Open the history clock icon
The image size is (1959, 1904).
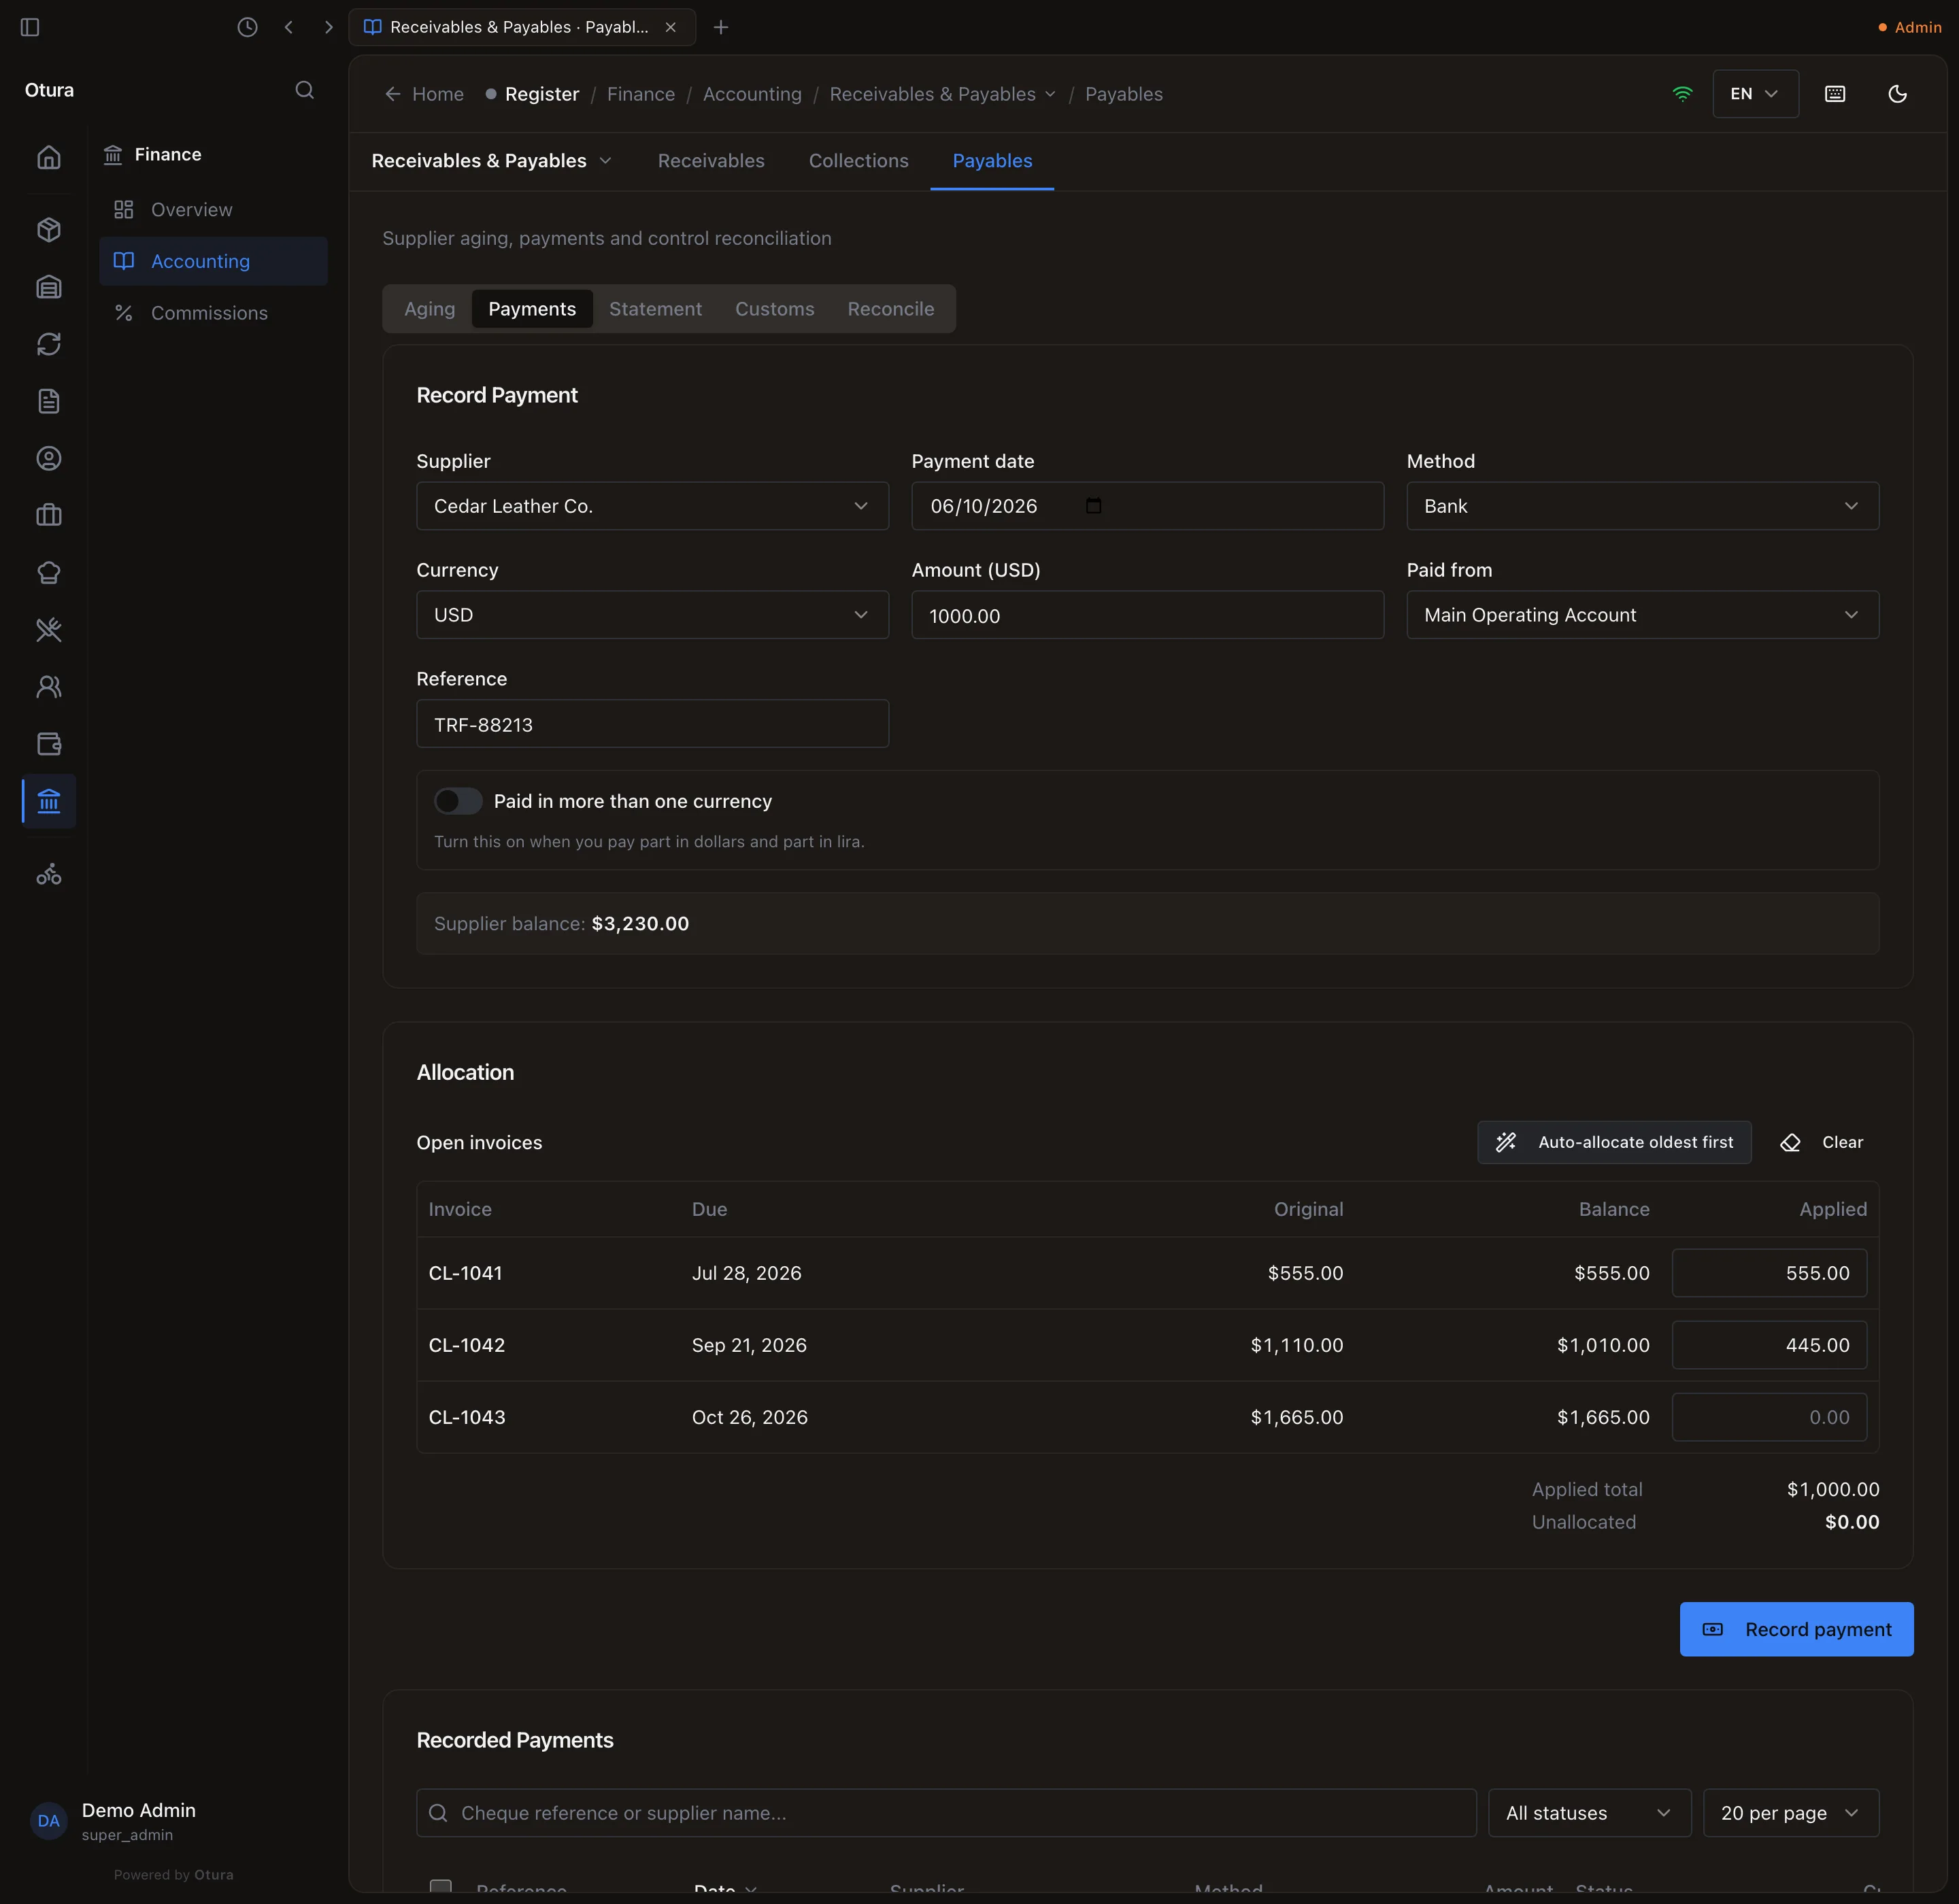(247, 27)
